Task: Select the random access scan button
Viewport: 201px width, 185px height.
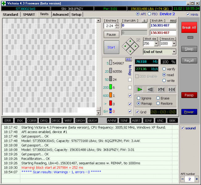Action: [161, 89]
